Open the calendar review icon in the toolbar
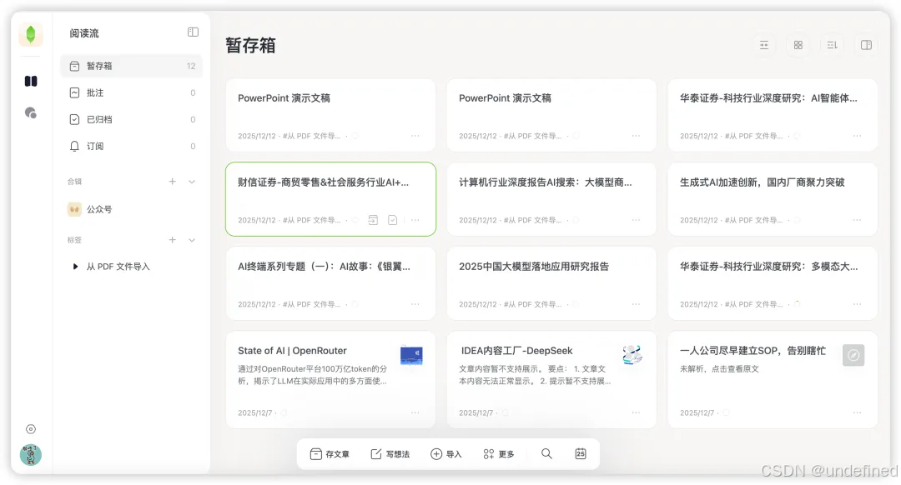This screenshot has width=901, height=485. [581, 454]
